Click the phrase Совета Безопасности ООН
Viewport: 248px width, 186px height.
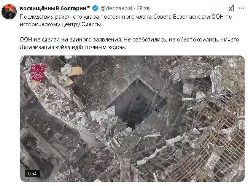(x=188, y=17)
